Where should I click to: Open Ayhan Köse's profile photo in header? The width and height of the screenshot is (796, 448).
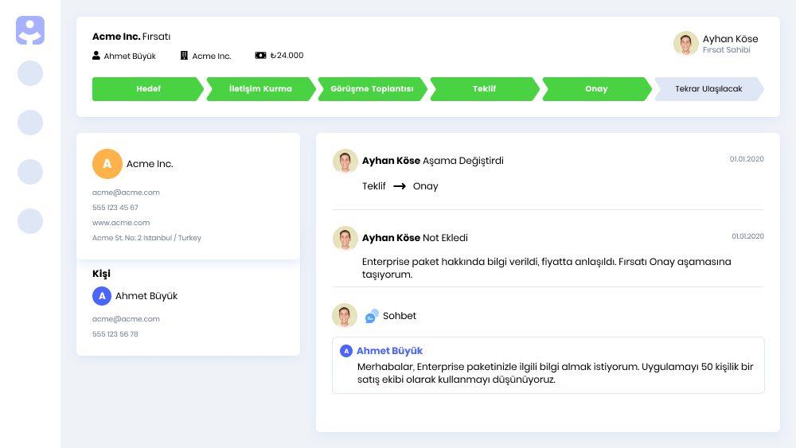click(x=685, y=44)
